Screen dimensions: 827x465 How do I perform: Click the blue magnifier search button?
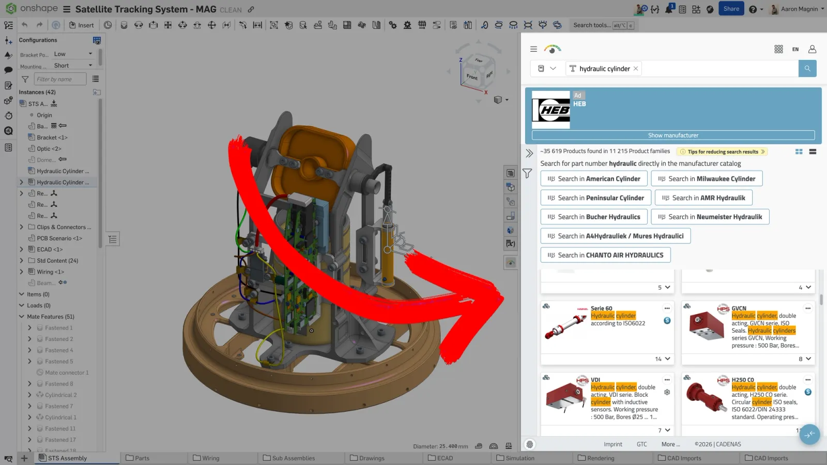807,68
